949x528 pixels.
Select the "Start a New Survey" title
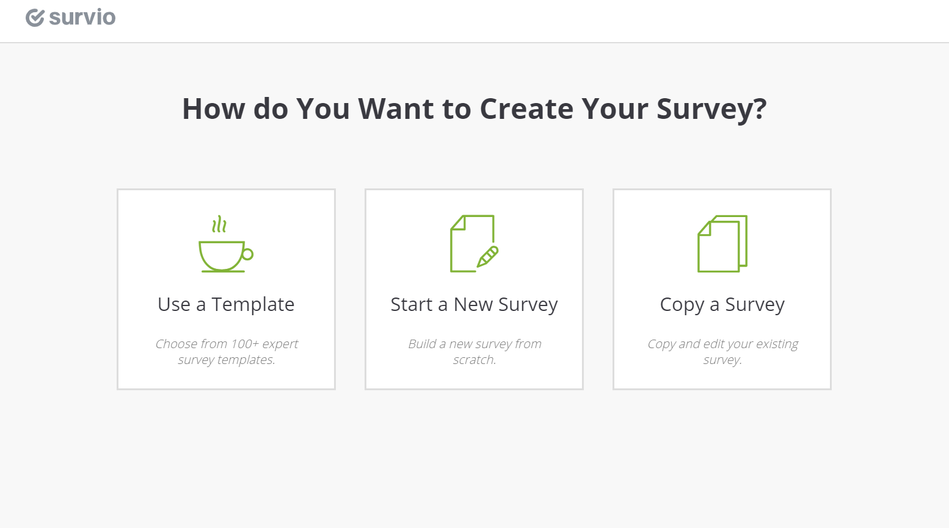pyautogui.click(x=474, y=304)
